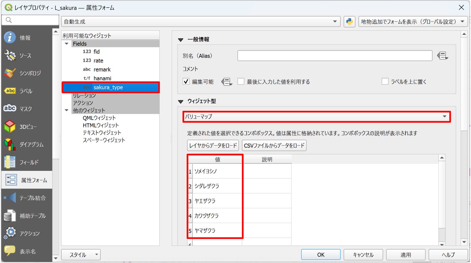Collapse the ウィジェット型 section
This screenshot has width=471, height=263.
pyautogui.click(x=181, y=101)
